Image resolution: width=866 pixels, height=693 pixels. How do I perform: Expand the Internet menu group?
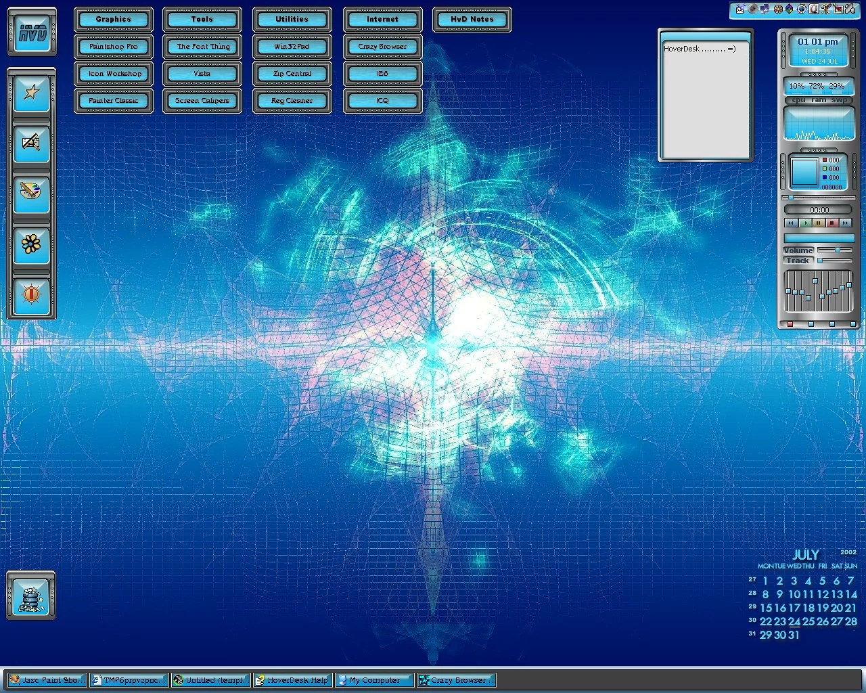coord(382,20)
